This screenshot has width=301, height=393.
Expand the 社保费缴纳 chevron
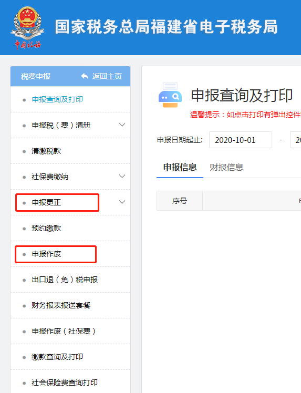(122, 177)
